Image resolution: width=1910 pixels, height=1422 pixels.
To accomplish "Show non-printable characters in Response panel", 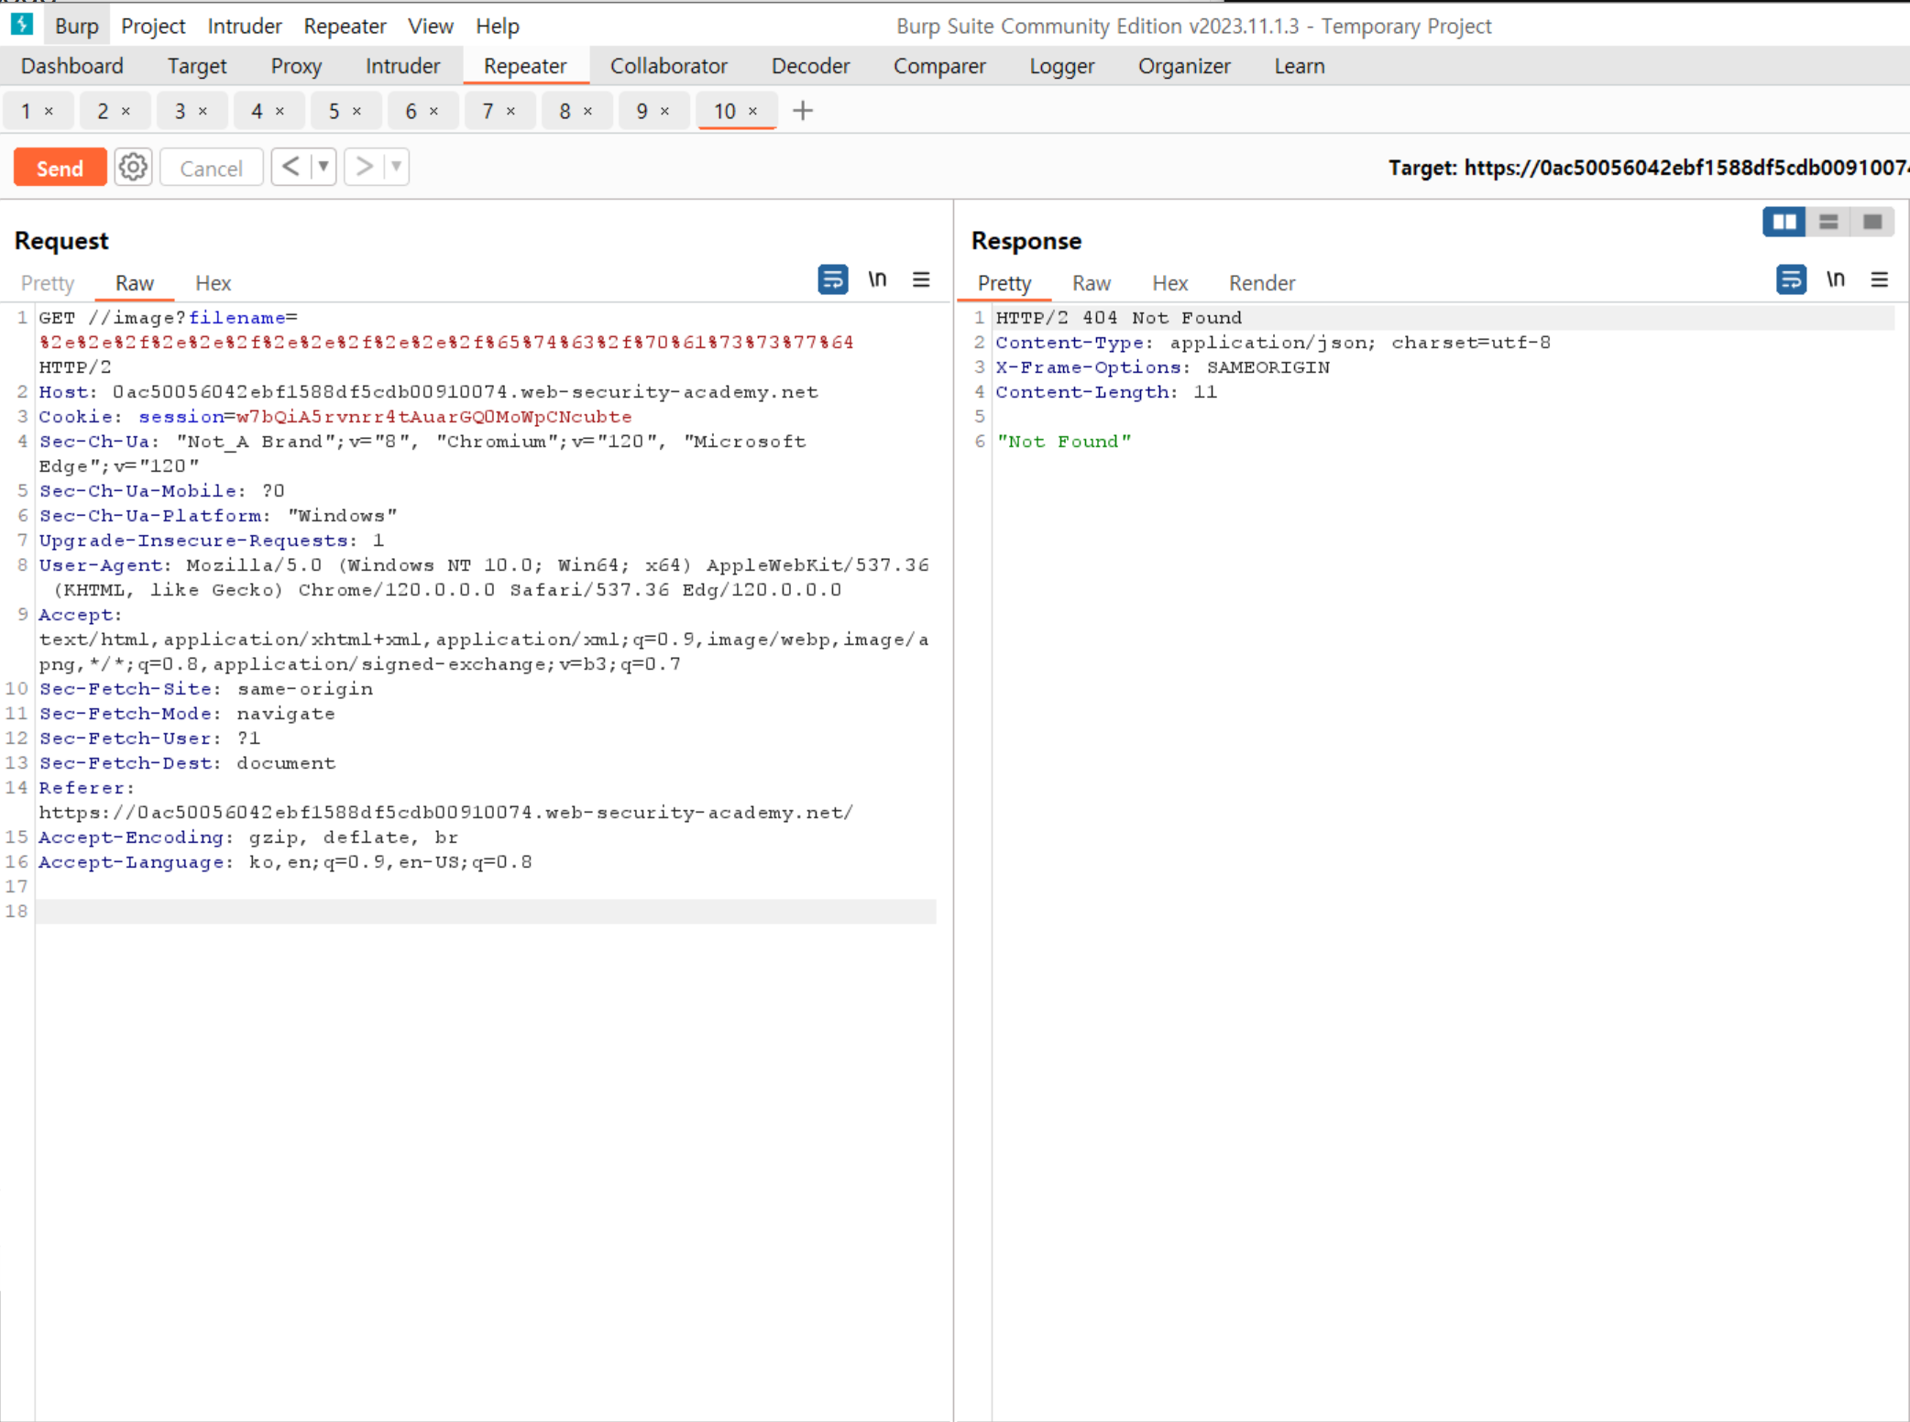I will 1835,280.
